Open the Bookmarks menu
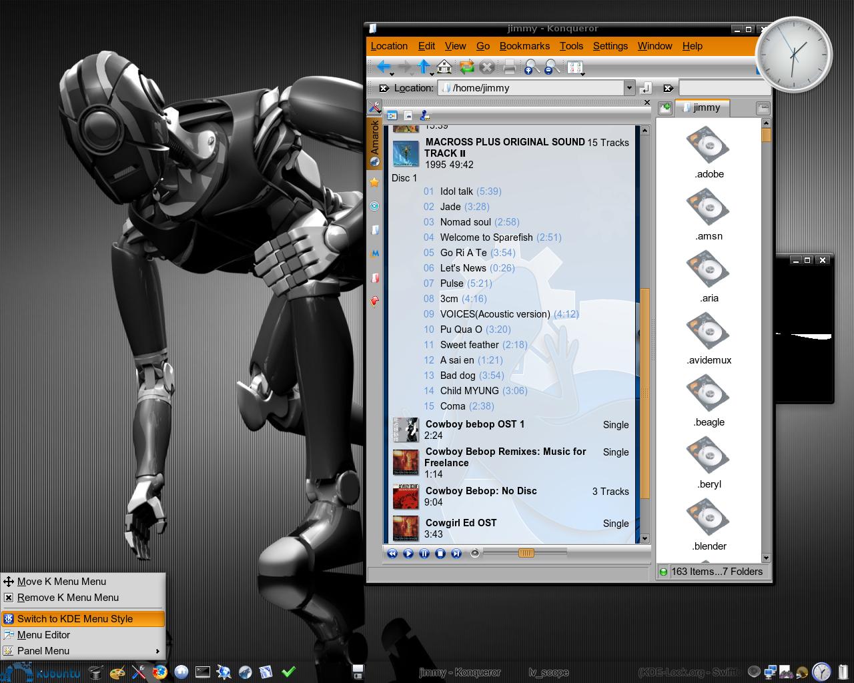This screenshot has height=683, width=854. point(524,46)
